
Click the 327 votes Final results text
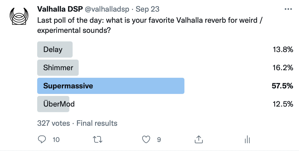(x=77, y=123)
